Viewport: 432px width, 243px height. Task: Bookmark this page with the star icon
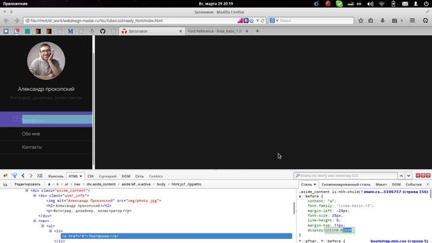click(360, 21)
